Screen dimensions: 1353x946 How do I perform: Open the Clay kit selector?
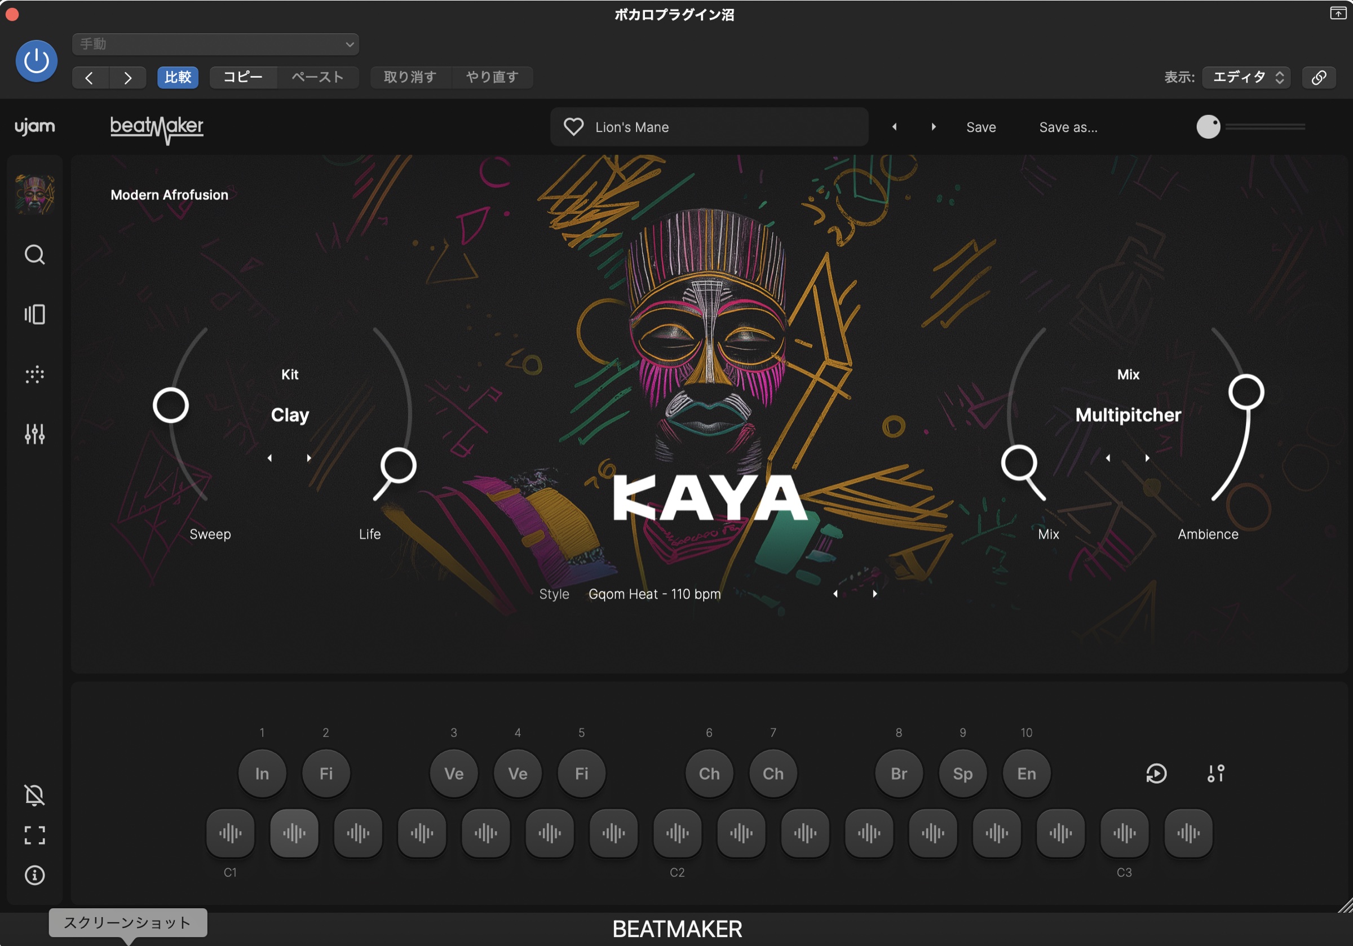(x=290, y=415)
